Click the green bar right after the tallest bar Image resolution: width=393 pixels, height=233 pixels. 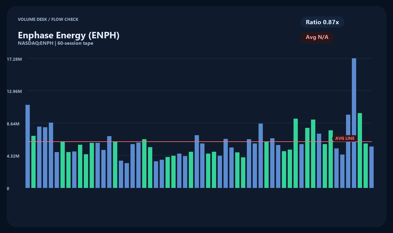[x=360, y=151]
